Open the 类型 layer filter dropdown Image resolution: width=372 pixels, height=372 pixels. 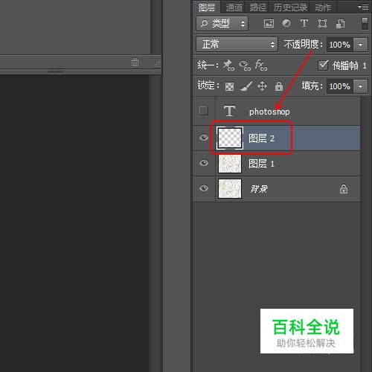[222, 24]
